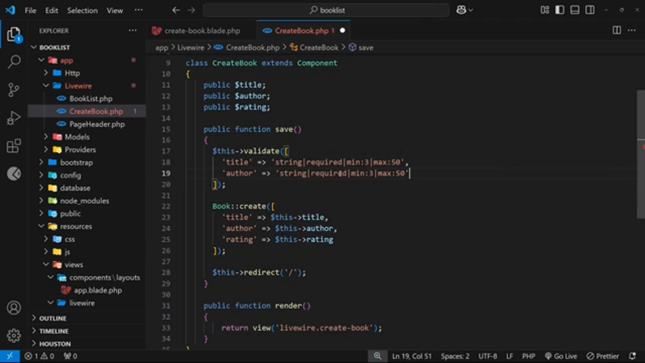
Task: Open the Search view in activity bar
Action: click(14, 62)
